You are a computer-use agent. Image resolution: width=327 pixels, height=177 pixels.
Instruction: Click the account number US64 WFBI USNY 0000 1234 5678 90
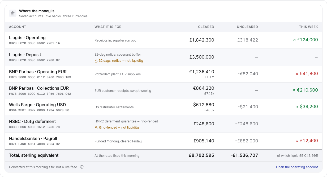tap(39, 110)
